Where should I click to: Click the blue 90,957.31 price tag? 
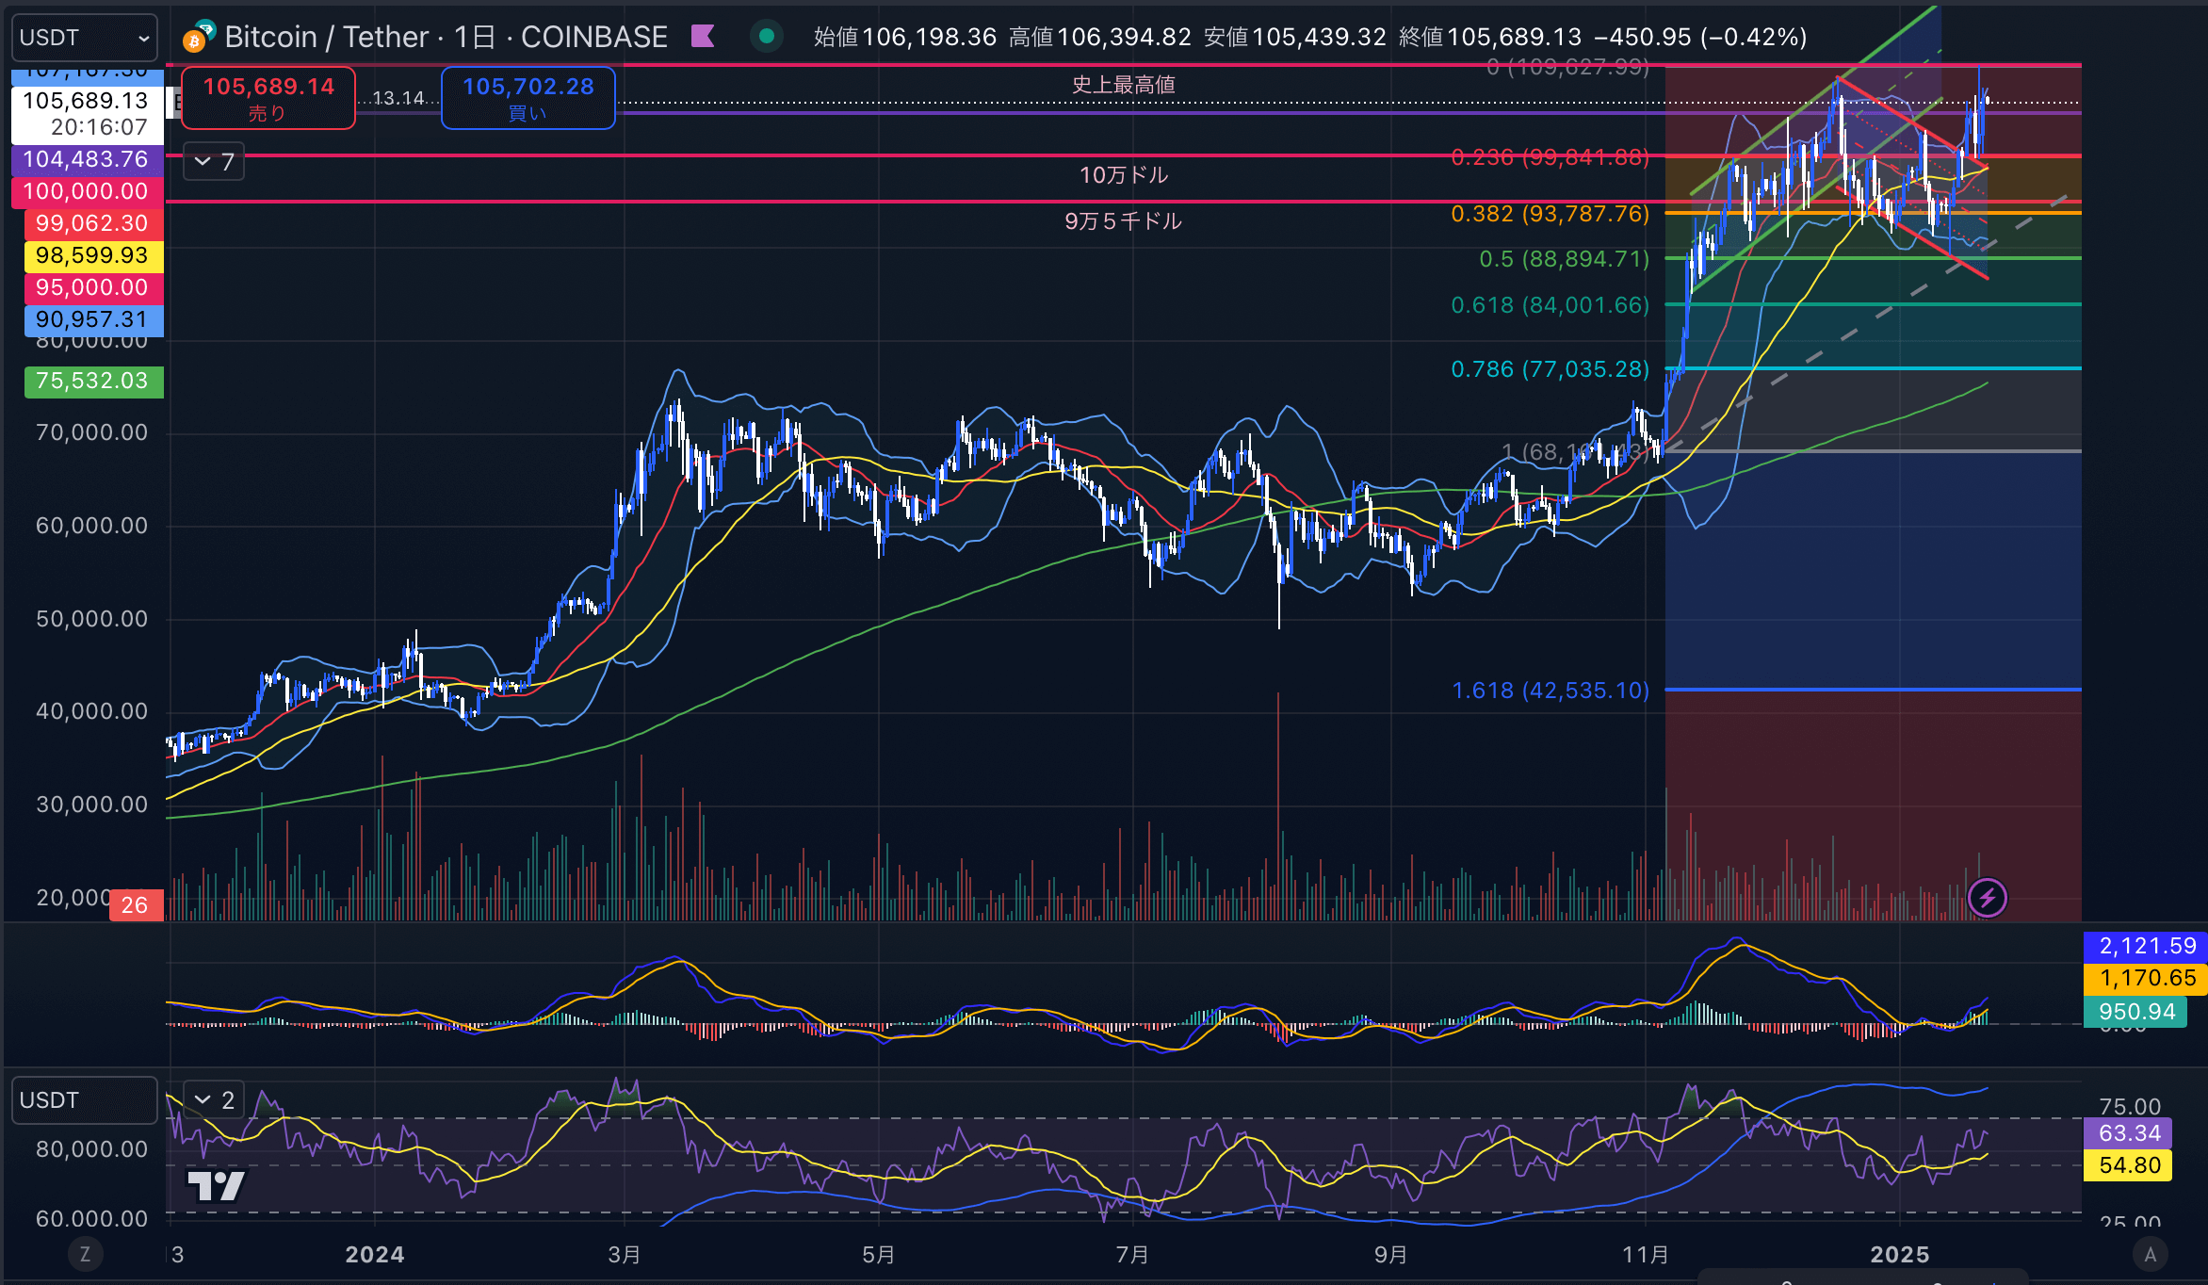point(93,319)
